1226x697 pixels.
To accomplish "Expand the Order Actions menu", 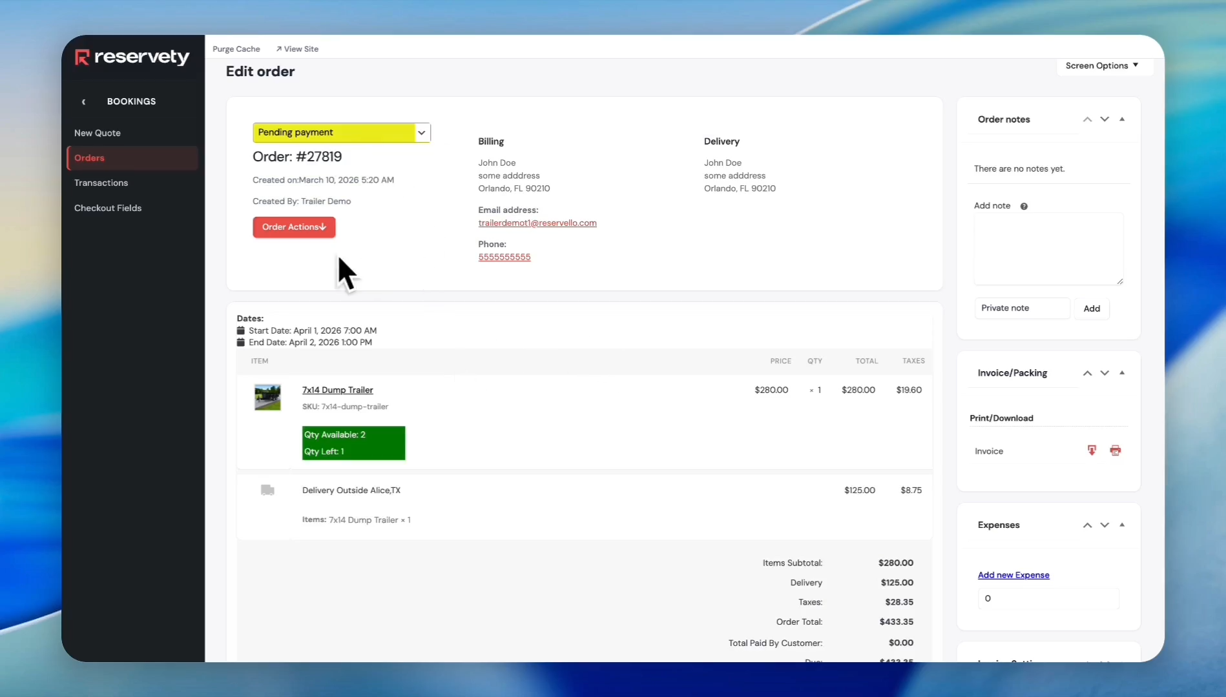I will pos(294,227).
